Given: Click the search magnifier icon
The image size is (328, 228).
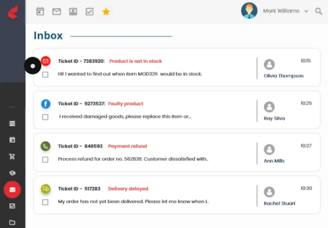Looking at the screenshot, I should point(318,11).
